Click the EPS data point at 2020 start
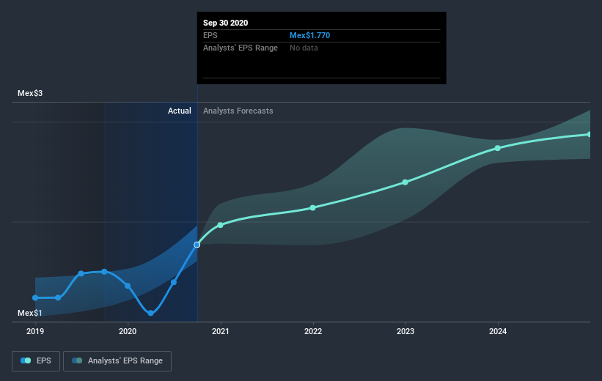This screenshot has height=381, width=602. tap(128, 286)
